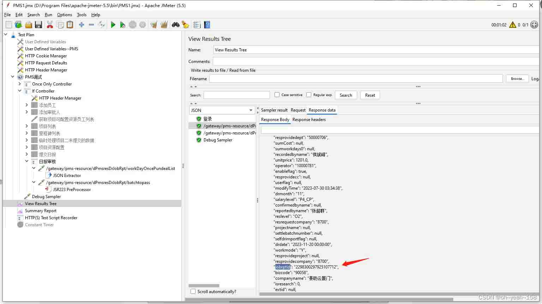Select the Debug Sampler result
The height and width of the screenshot is (304, 542).
click(218, 140)
